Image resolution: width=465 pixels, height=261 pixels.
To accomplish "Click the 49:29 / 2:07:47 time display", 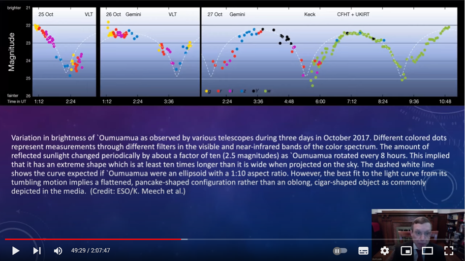I will 91,251.
